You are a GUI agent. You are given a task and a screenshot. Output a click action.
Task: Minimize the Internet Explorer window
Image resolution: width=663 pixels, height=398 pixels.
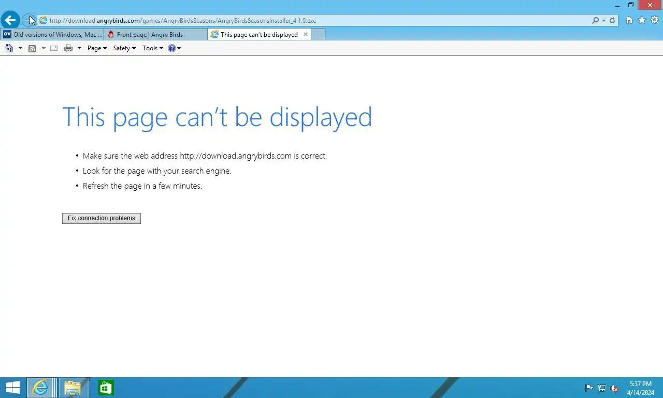pyautogui.click(x=617, y=5)
